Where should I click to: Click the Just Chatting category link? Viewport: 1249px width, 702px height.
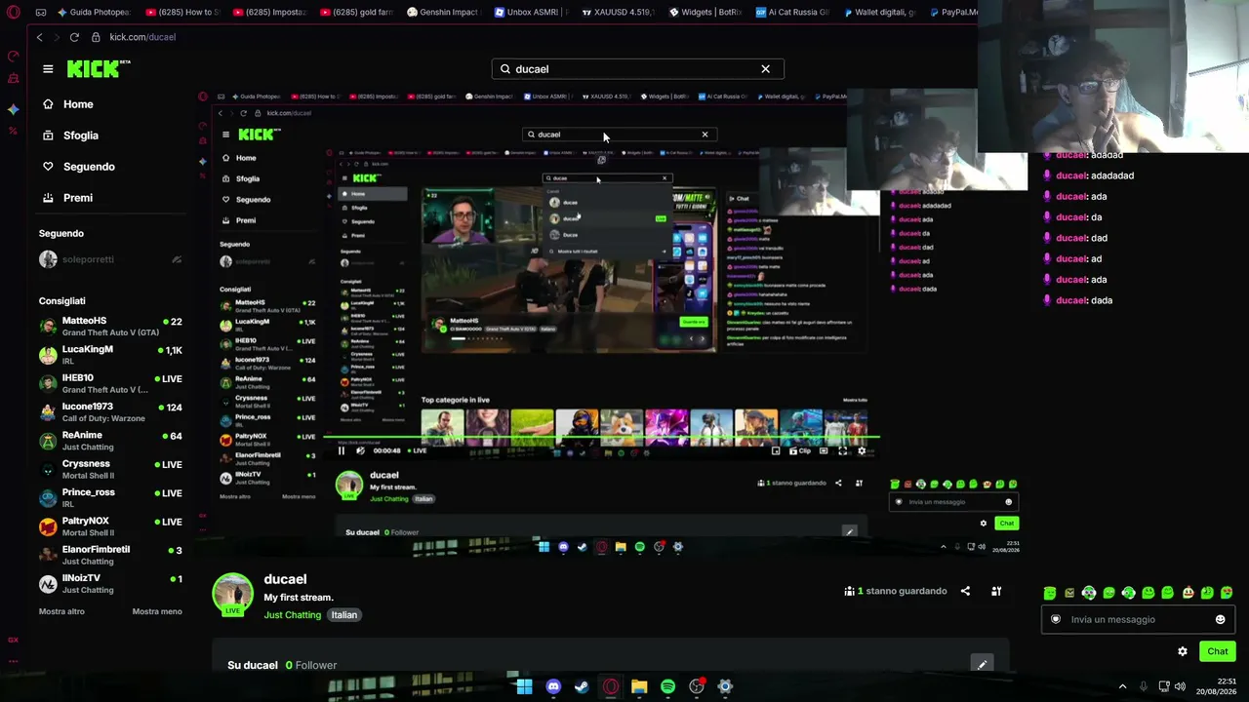292,615
